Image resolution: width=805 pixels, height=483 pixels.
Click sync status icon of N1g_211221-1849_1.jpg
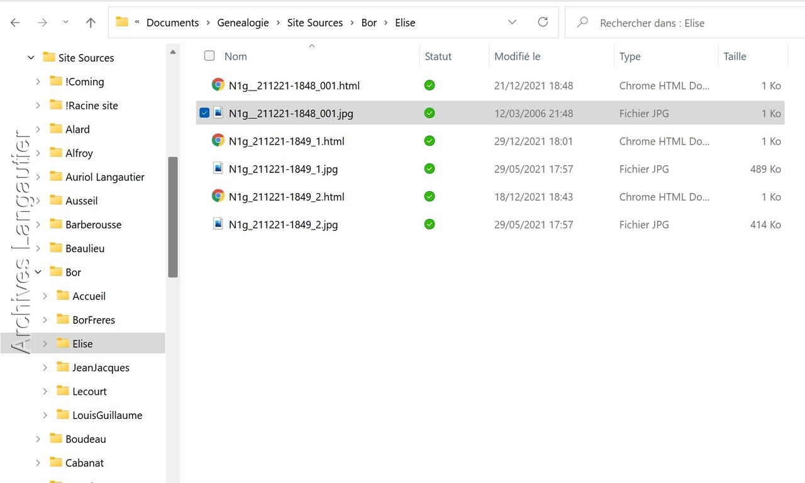430,169
